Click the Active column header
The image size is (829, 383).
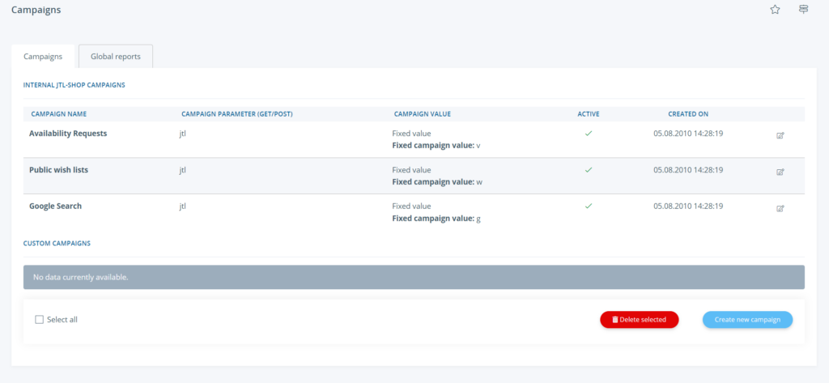(x=589, y=114)
